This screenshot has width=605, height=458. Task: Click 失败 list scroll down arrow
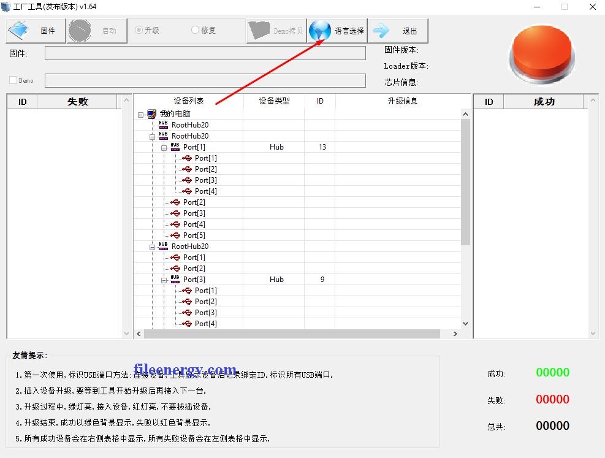[x=126, y=334]
